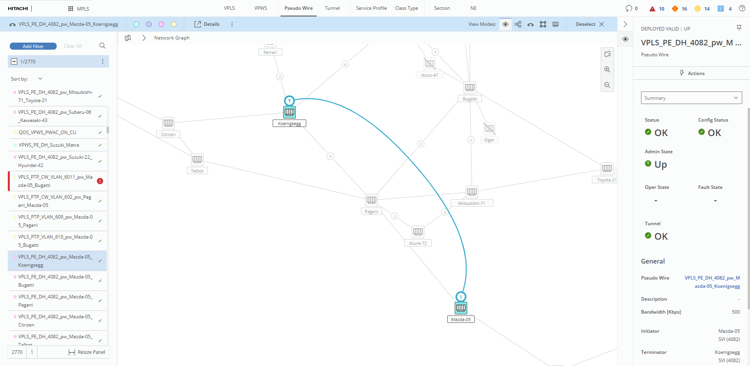Toggle the 1/2770 selection checkbox
This screenshot has height=366, width=750.
(x=14, y=61)
